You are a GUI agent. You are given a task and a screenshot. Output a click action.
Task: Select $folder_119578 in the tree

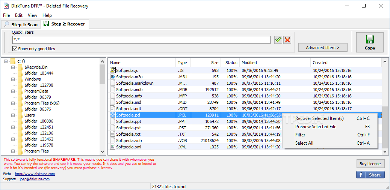point(39,145)
